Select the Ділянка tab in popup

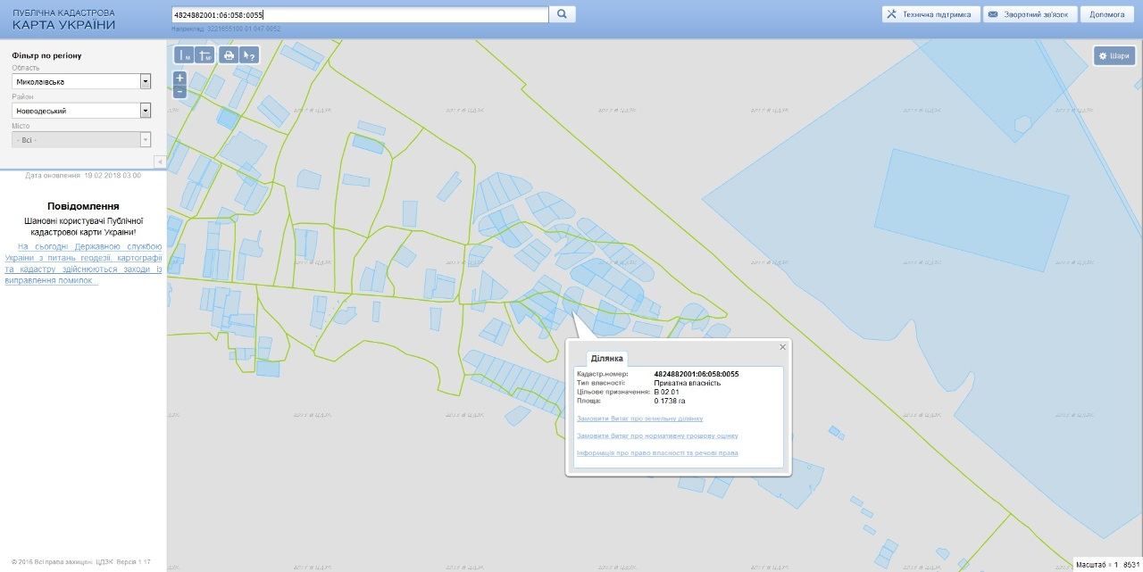tap(607, 358)
